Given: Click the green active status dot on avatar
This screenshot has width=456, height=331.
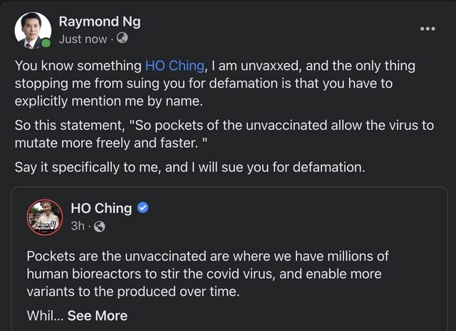Looking at the screenshot, I should click(46, 44).
